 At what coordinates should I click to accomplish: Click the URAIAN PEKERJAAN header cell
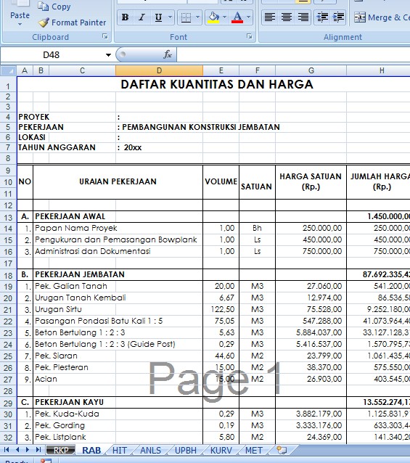118,181
